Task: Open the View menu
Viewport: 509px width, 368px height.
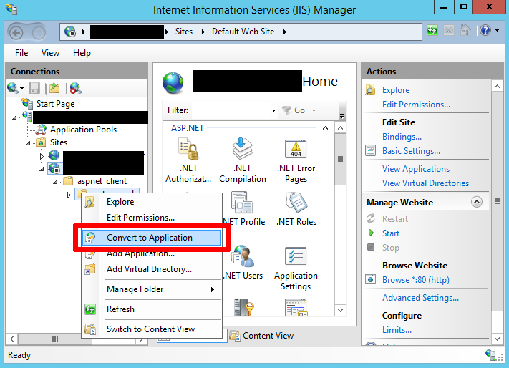Action: point(50,53)
